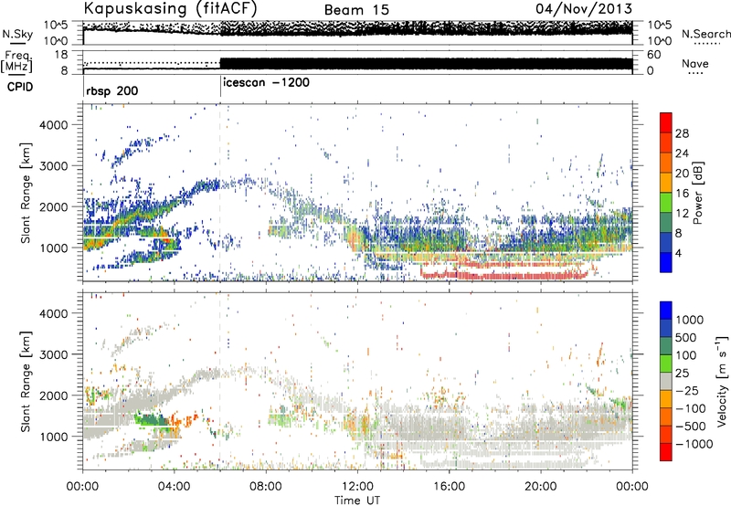Click the '60' Nave axis tick

[x=654, y=55]
